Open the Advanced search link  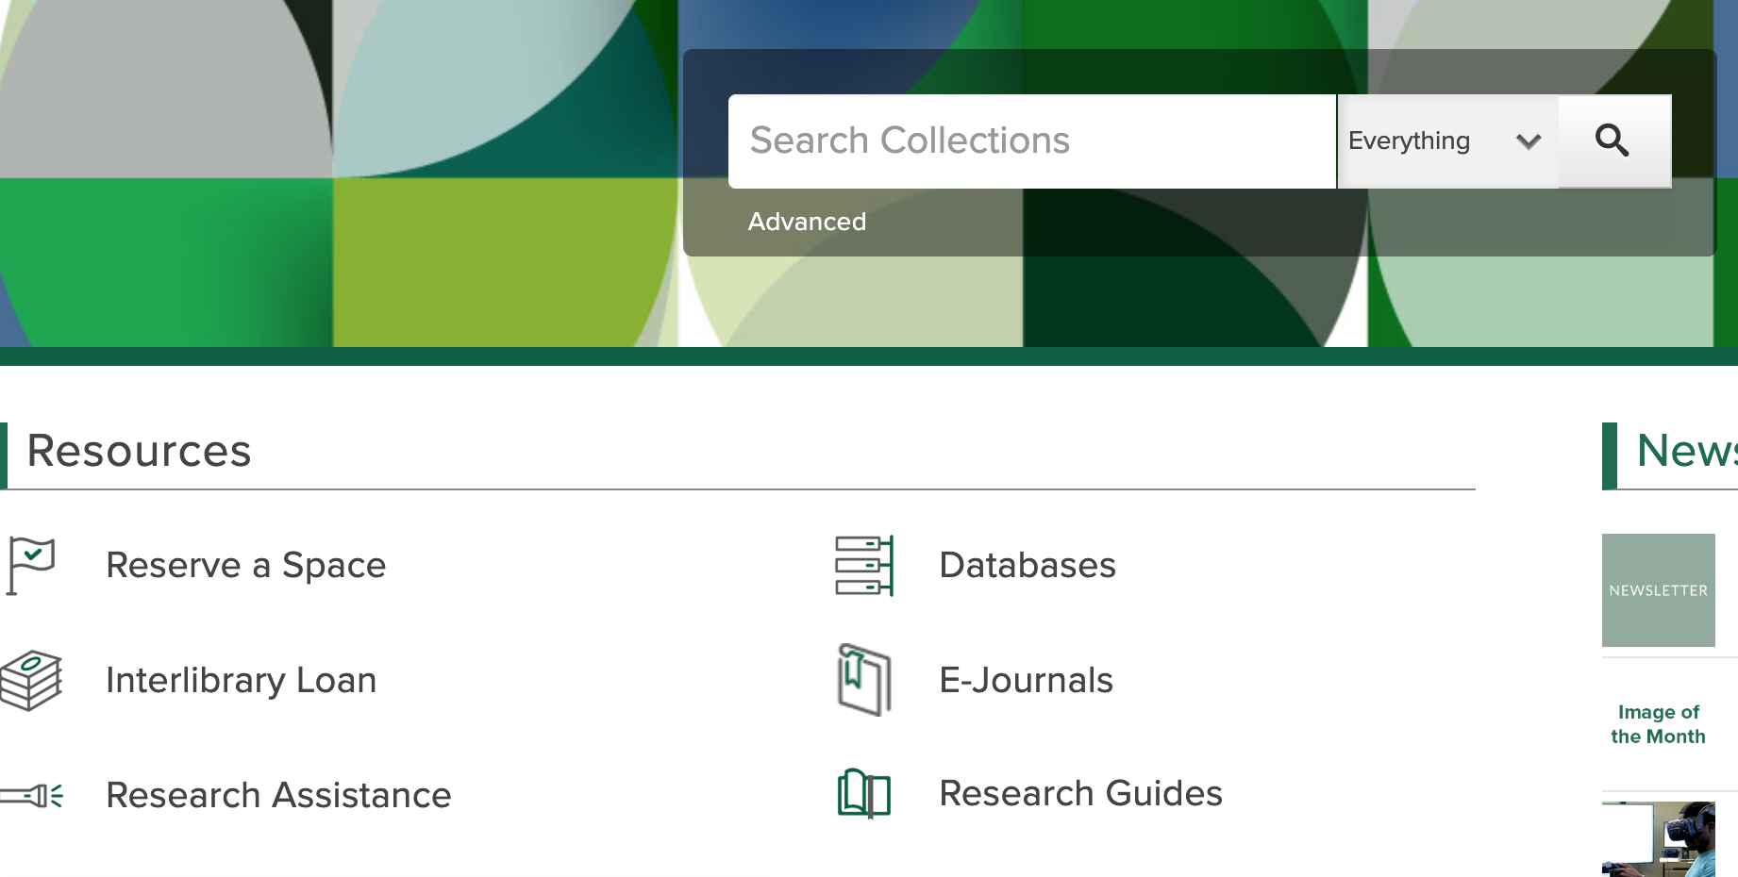pos(807,222)
